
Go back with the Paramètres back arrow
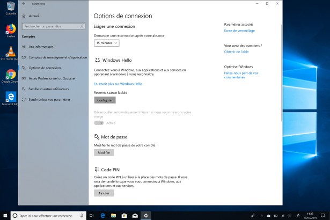point(24,4)
